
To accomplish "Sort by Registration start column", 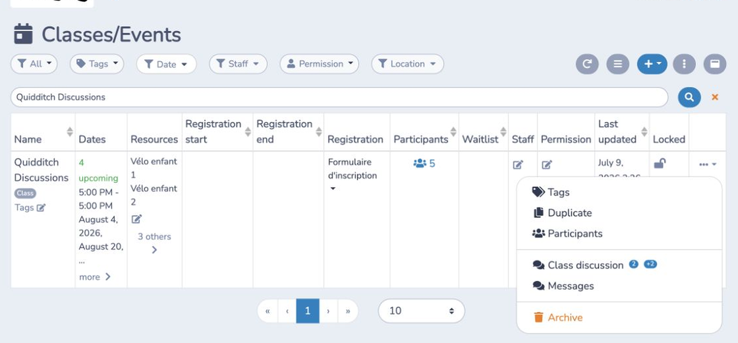I will (x=248, y=132).
